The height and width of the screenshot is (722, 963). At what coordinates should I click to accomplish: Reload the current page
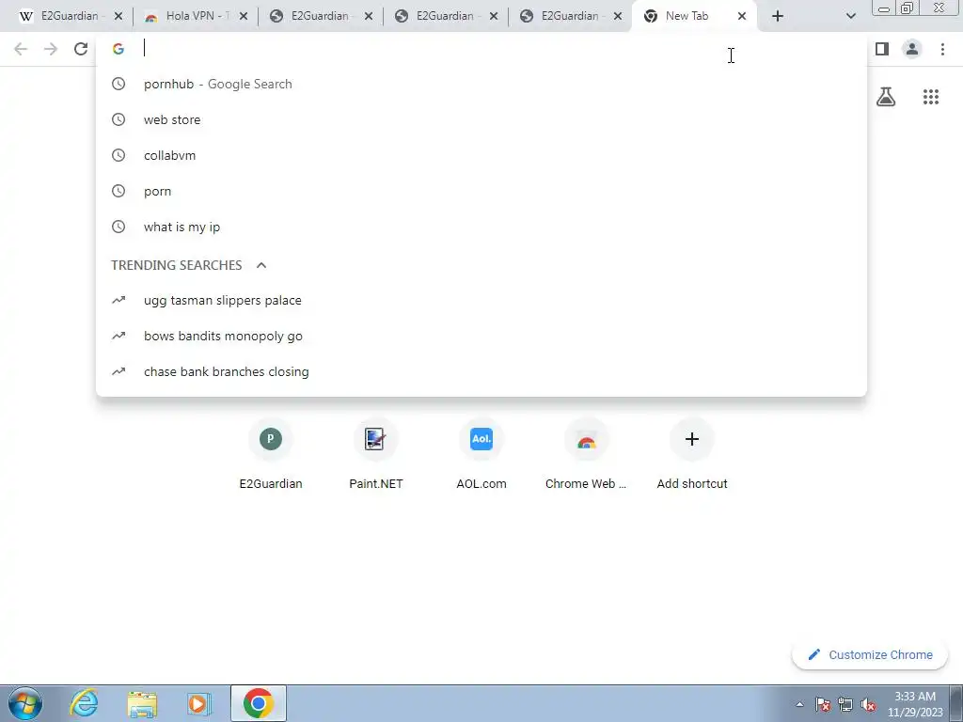81,49
